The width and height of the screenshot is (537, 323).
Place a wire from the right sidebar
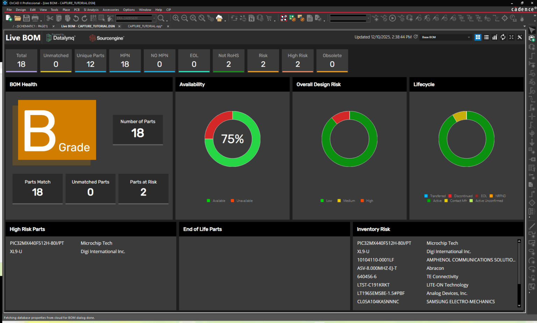coord(532,56)
